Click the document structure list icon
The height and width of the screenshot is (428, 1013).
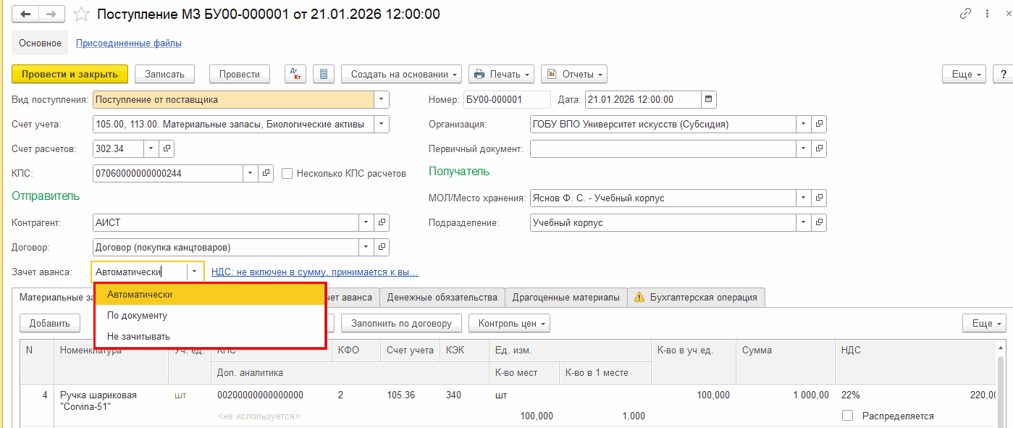[x=324, y=74]
